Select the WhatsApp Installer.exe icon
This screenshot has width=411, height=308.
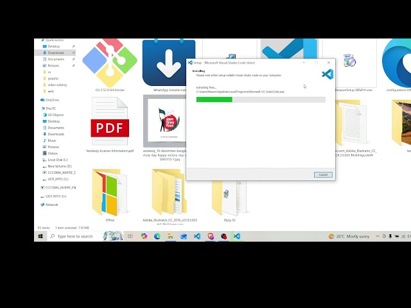pos(169,63)
